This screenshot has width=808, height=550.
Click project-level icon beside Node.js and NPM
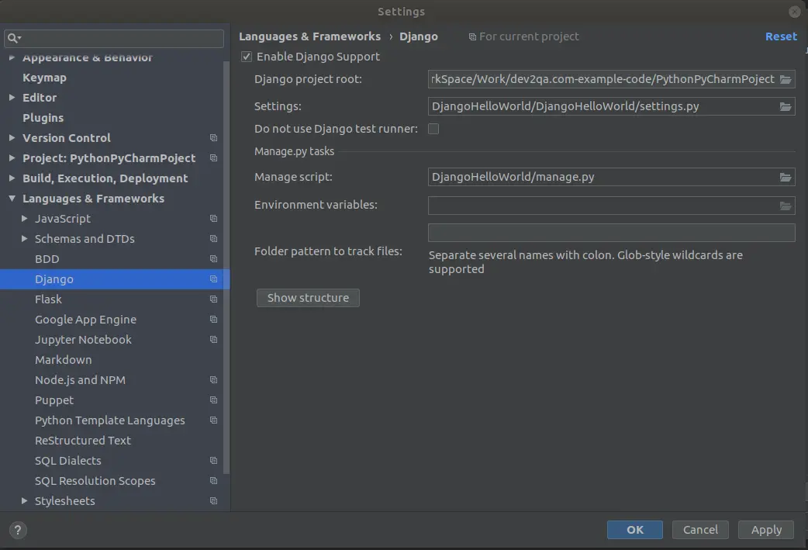(x=213, y=380)
